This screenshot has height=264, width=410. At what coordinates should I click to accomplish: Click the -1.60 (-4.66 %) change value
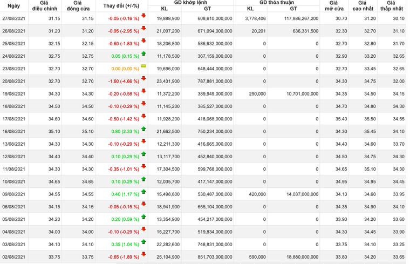[x=124, y=81]
